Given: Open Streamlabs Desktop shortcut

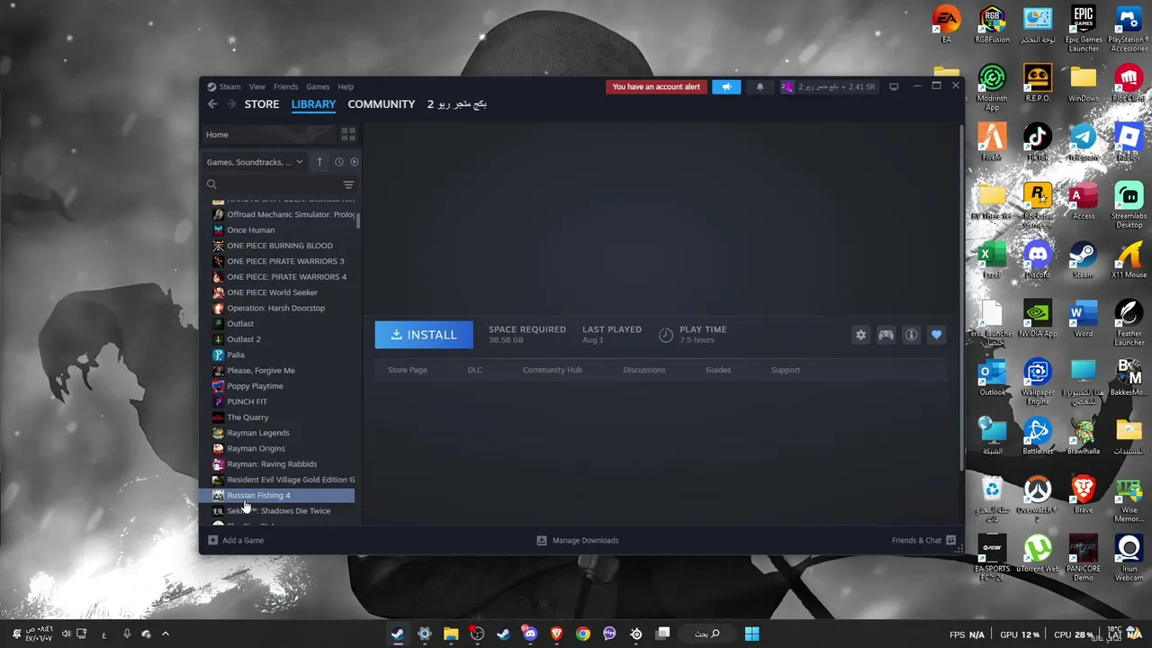Looking at the screenshot, I should (1129, 204).
